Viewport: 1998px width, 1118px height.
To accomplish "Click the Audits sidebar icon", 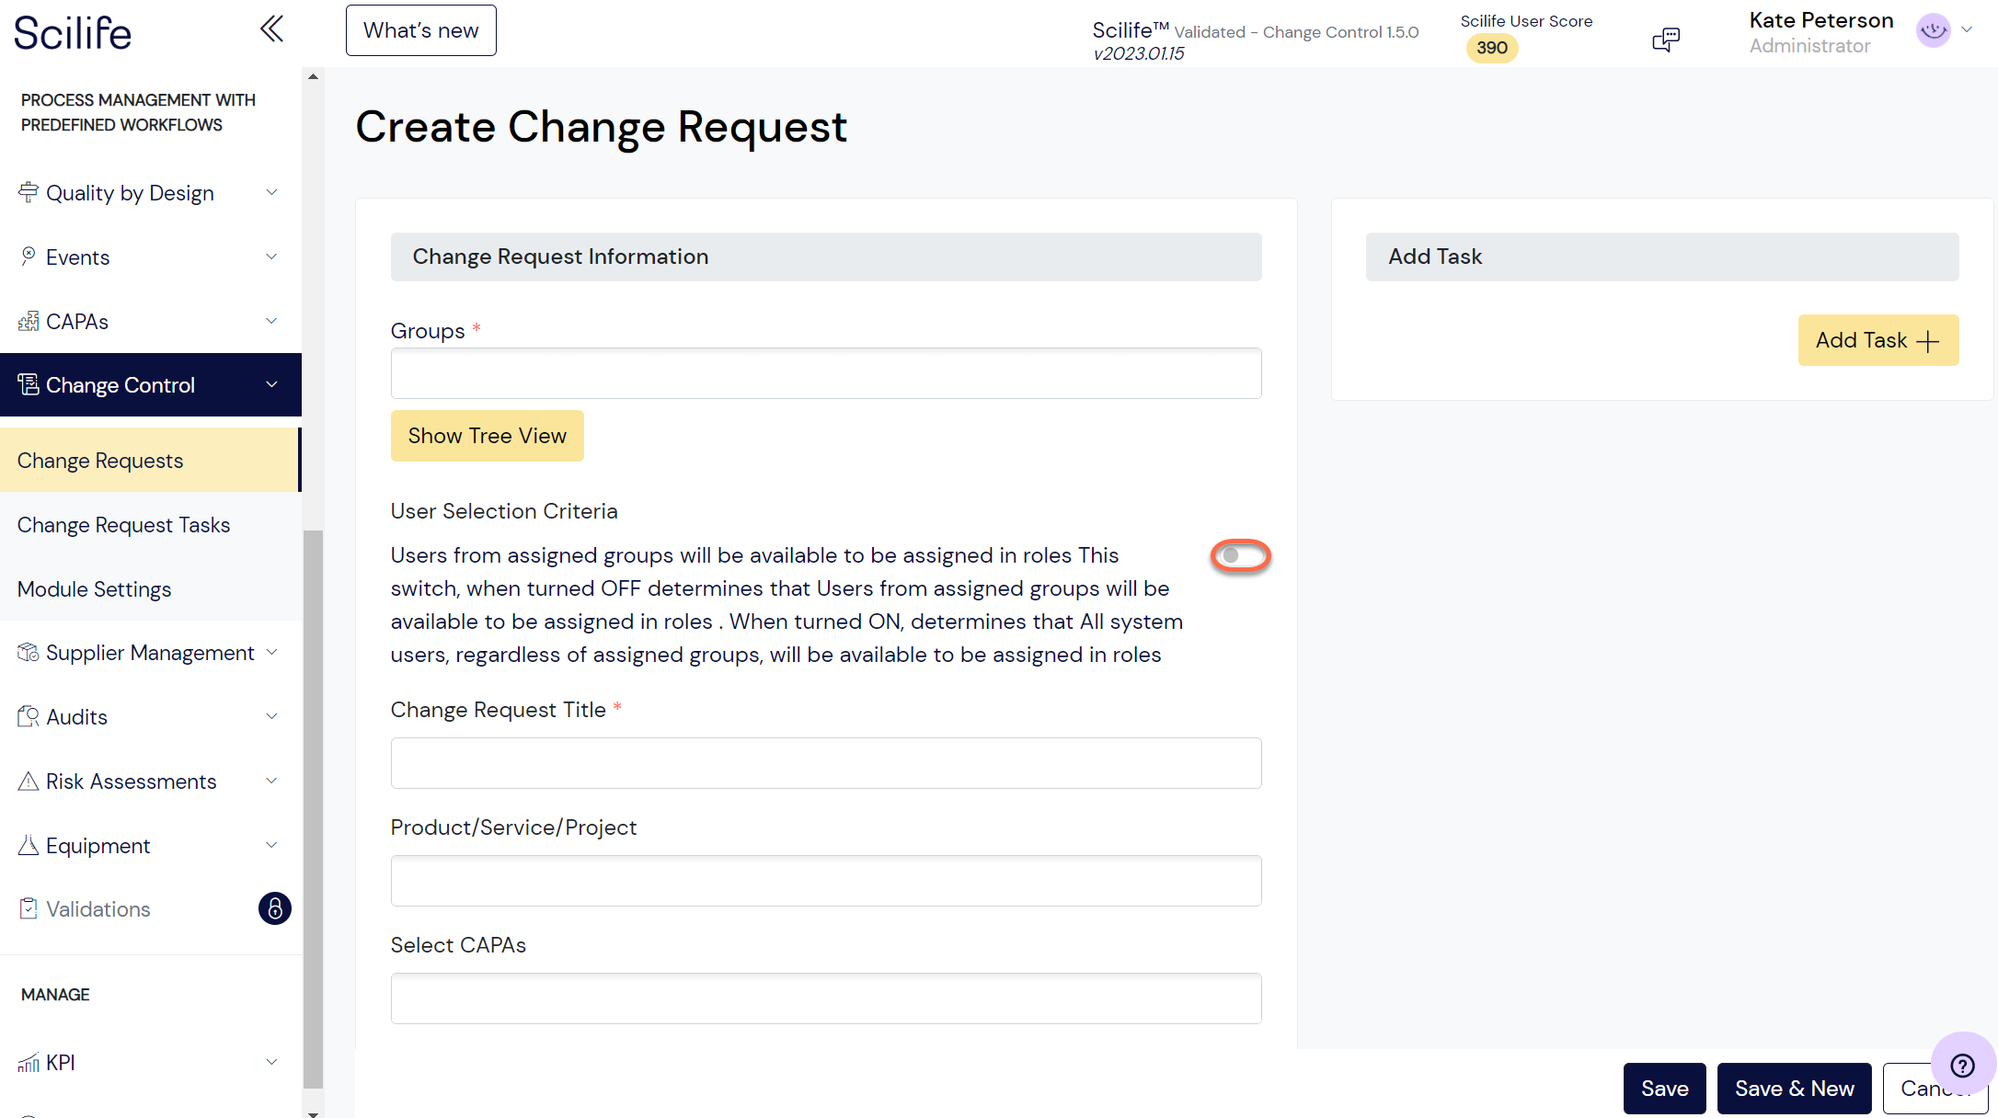I will pyautogui.click(x=29, y=716).
